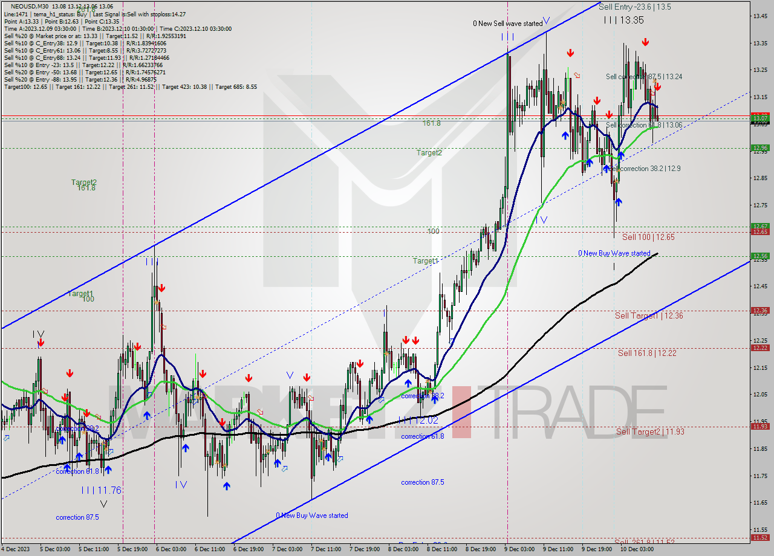Image resolution: width=774 pixels, height=556 pixels.
Task: Select the 12.85 price scale value
Action: pos(760,178)
